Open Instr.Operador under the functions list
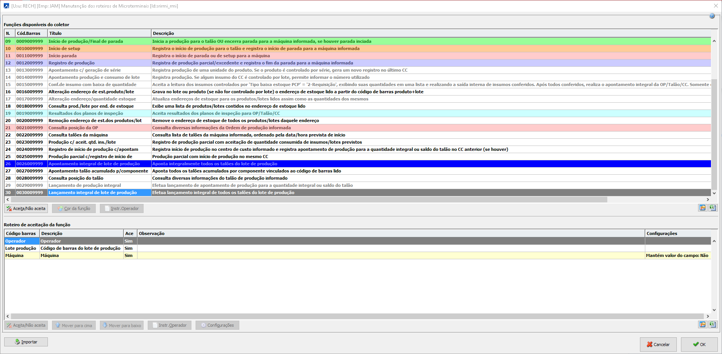722x354 pixels. pos(122,208)
